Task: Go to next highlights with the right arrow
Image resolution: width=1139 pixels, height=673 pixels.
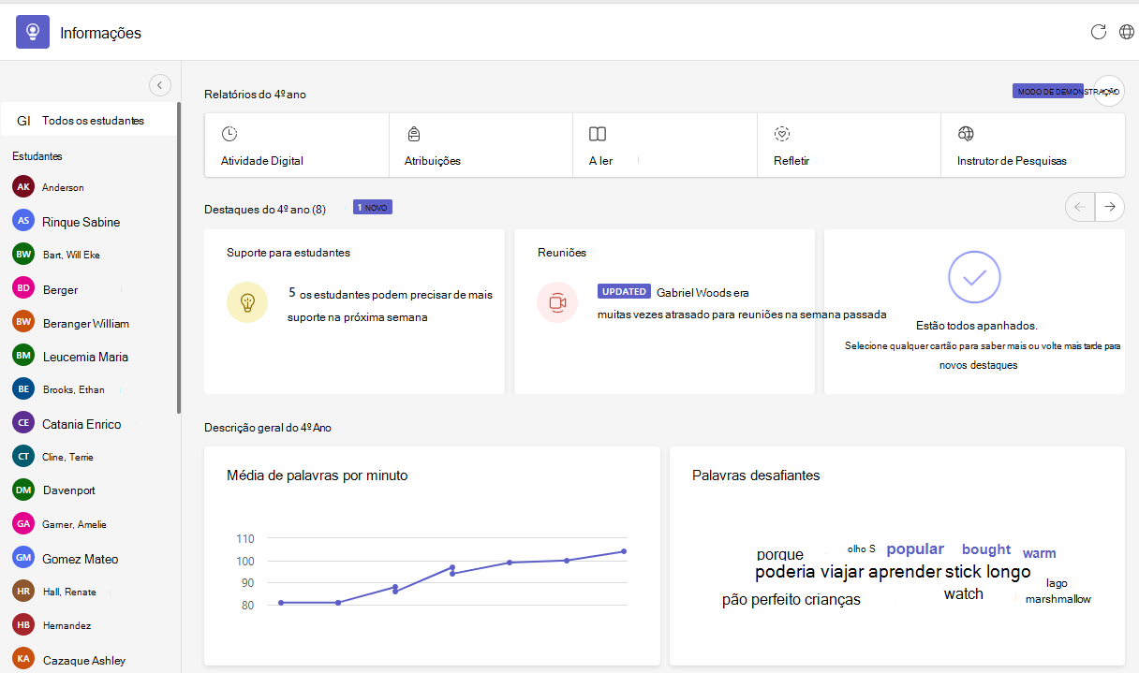Action: pyautogui.click(x=1110, y=207)
